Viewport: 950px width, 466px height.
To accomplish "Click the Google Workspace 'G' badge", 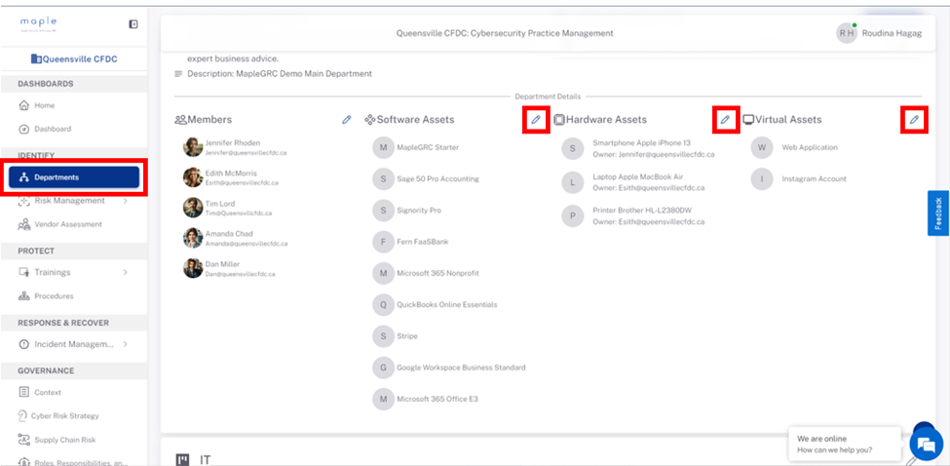I will (383, 368).
